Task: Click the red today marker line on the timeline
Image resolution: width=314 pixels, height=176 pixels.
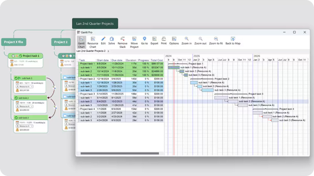Action: pos(174,108)
